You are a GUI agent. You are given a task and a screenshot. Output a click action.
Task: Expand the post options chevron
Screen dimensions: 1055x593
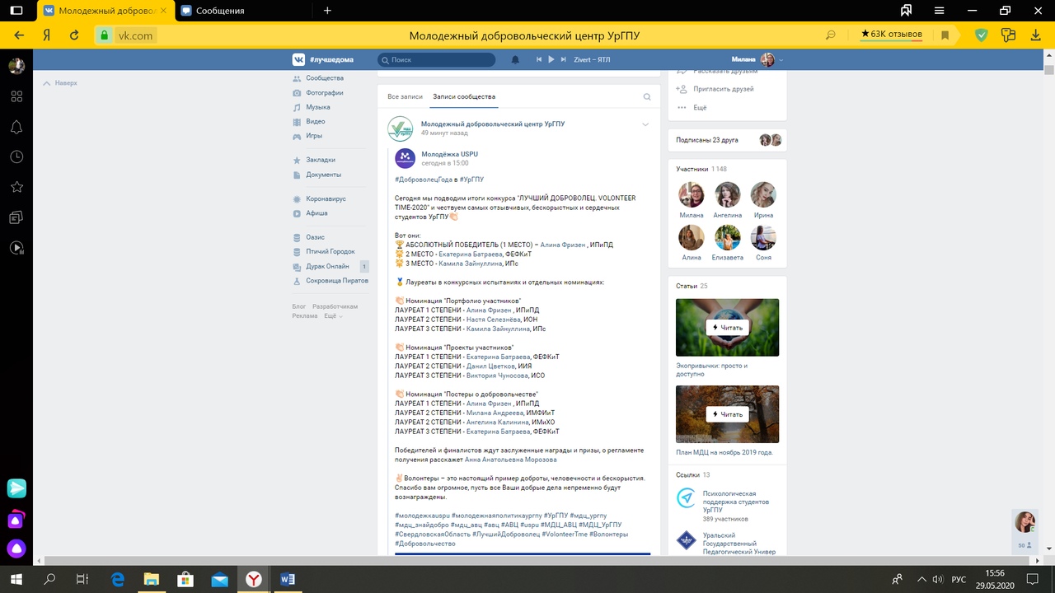[x=645, y=125]
